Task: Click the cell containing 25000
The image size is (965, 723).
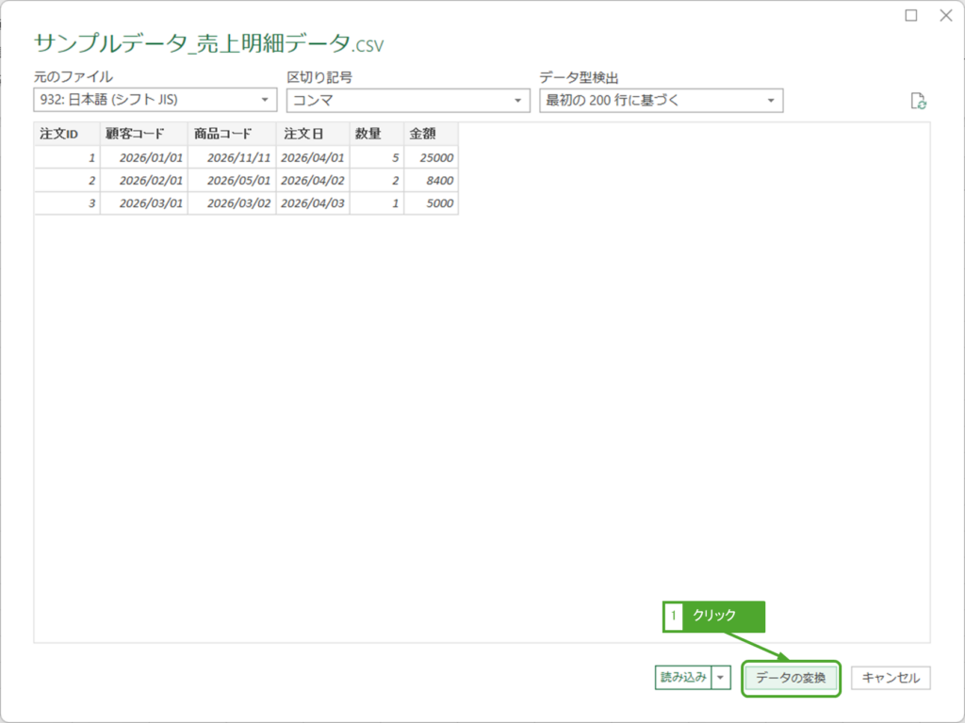Action: 432,157
